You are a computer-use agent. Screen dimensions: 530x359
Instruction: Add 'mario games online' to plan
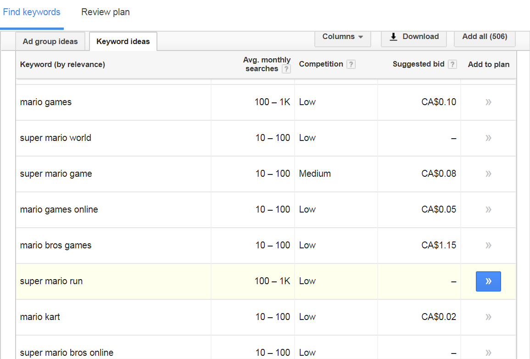click(x=488, y=210)
